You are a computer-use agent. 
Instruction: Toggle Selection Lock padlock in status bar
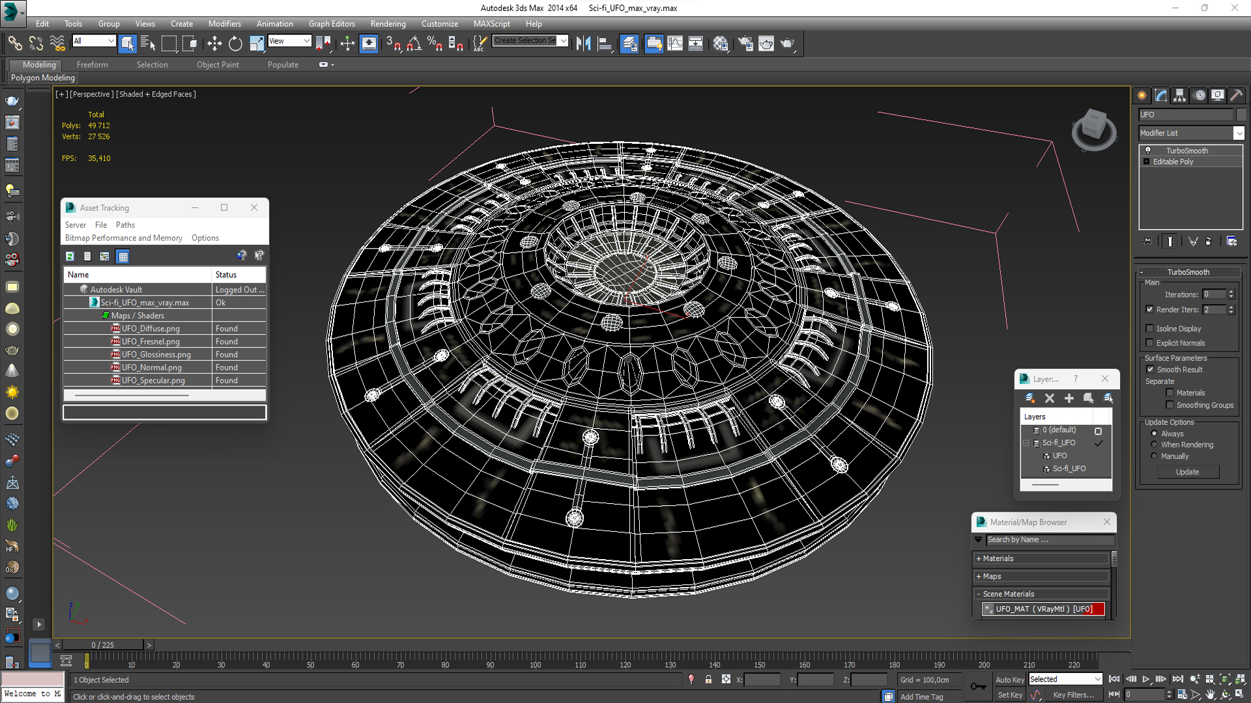(x=708, y=679)
